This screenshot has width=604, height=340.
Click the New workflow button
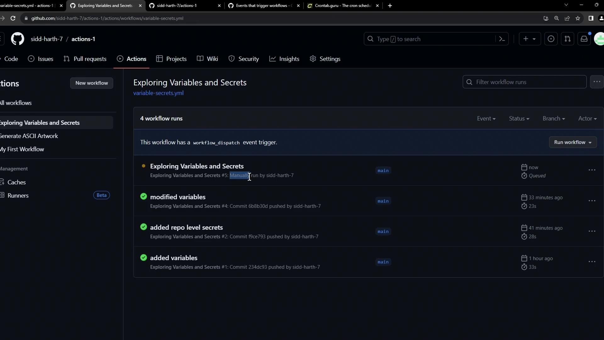point(92,83)
